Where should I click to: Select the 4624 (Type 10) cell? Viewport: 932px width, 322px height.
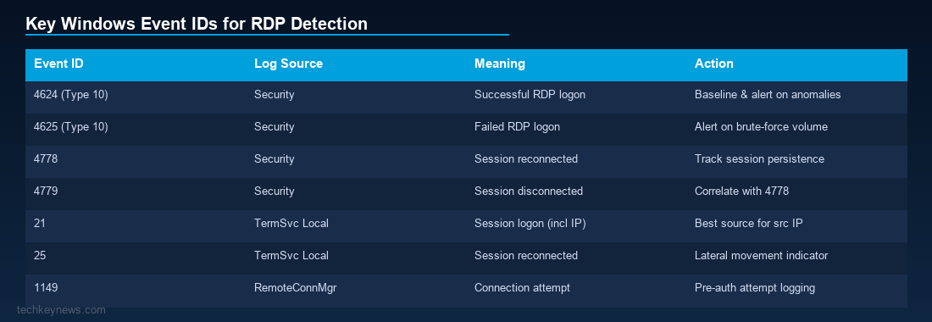point(70,94)
